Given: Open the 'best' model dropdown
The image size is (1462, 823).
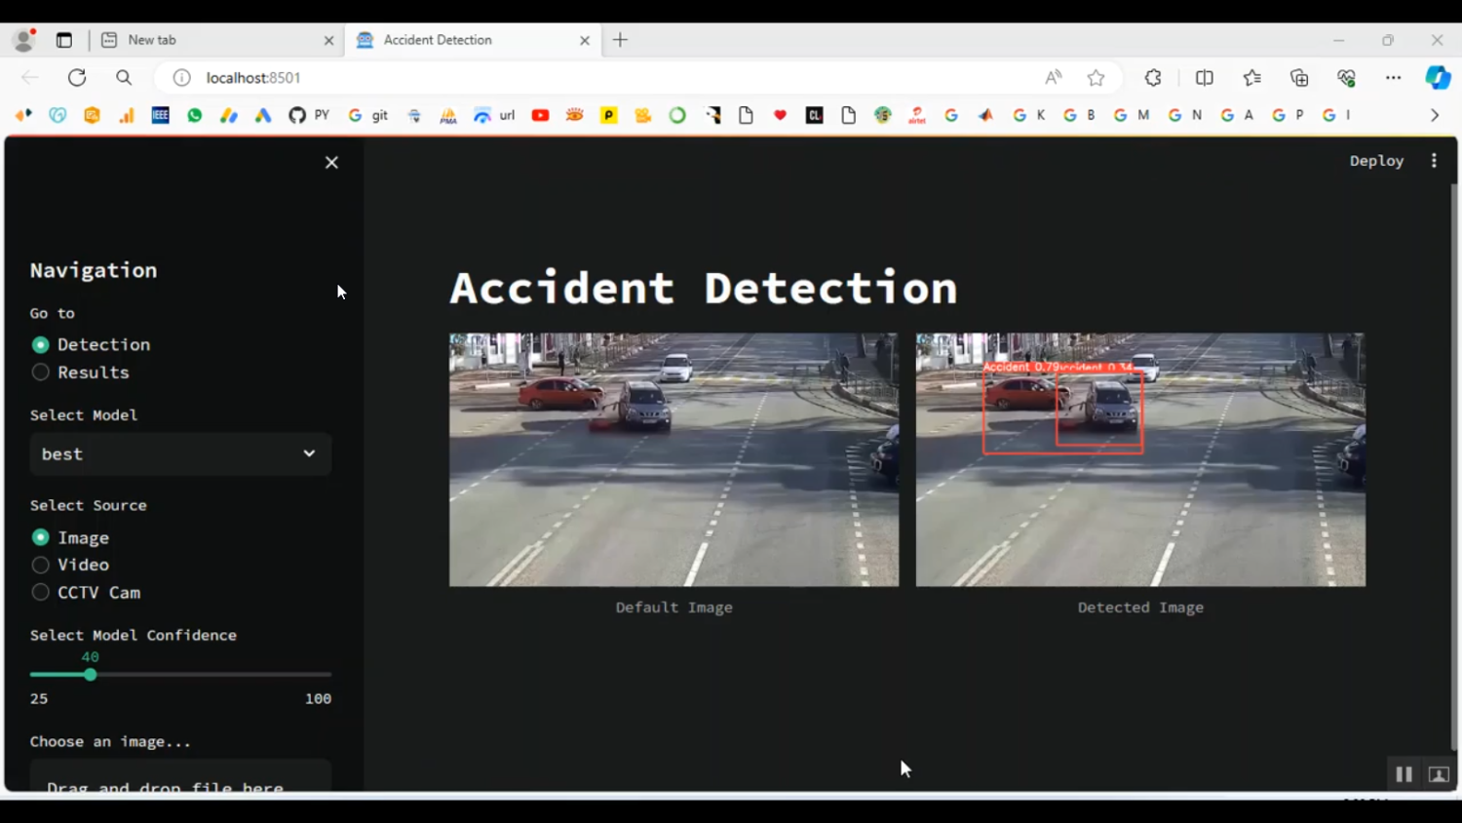Looking at the screenshot, I should 179,453.
